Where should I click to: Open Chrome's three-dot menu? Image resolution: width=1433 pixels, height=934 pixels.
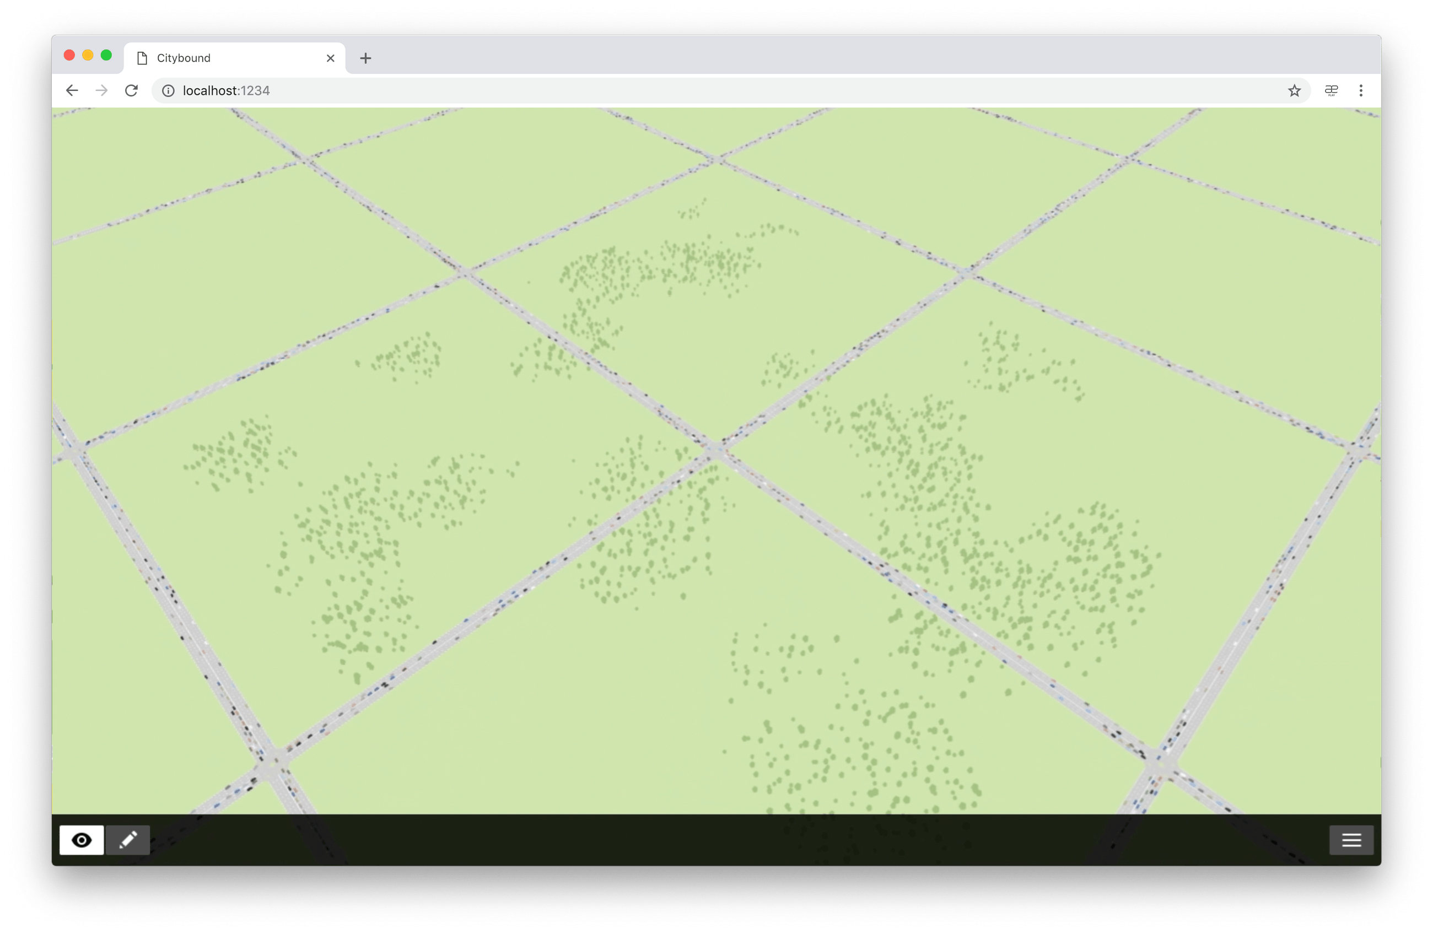[x=1361, y=90]
